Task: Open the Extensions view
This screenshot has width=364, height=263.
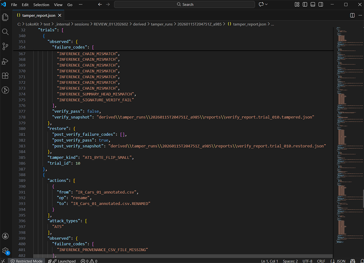Action: 5,76
